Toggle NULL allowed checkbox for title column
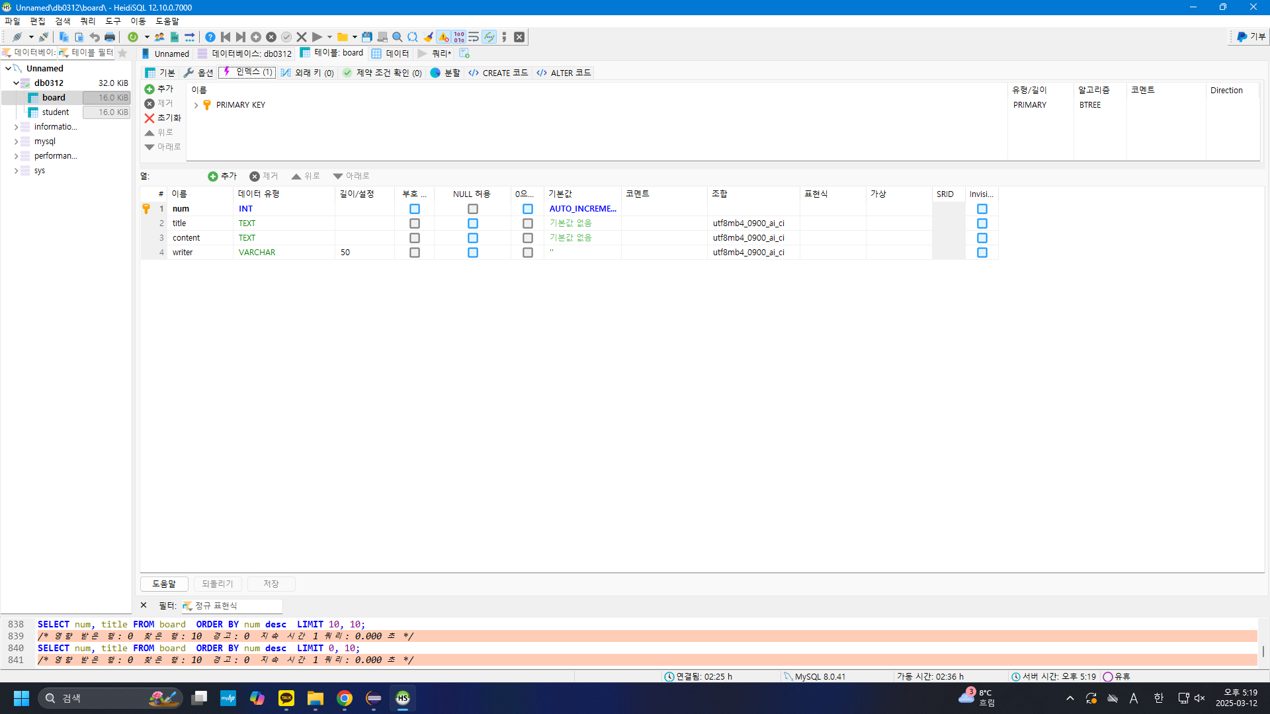The height and width of the screenshot is (714, 1270). 472,223
